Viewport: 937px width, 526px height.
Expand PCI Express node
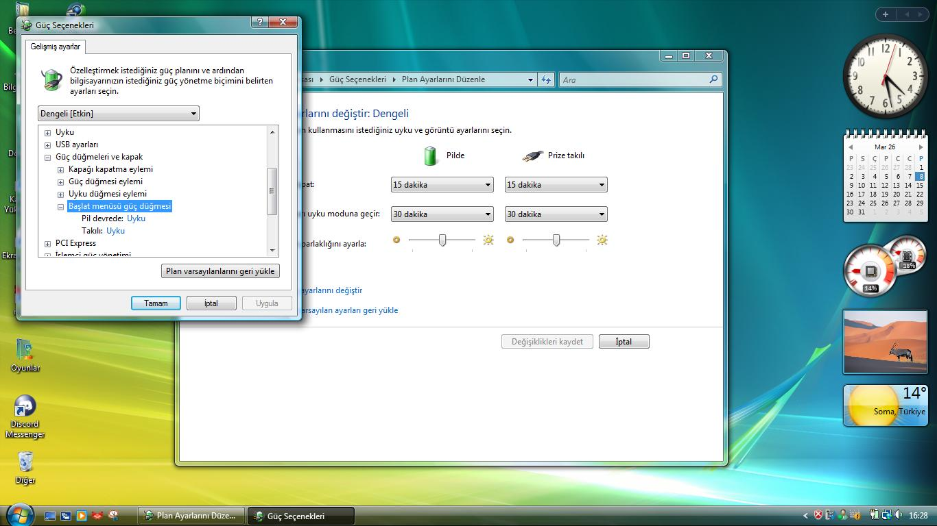point(47,244)
